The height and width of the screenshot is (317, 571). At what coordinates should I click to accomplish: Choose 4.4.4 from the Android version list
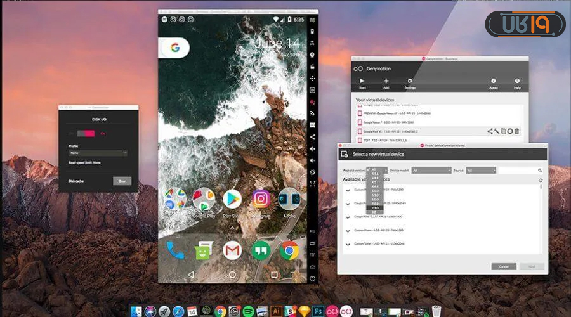pos(376,186)
